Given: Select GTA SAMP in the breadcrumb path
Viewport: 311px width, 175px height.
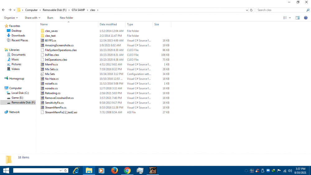Looking at the screenshot, I should [78, 10].
